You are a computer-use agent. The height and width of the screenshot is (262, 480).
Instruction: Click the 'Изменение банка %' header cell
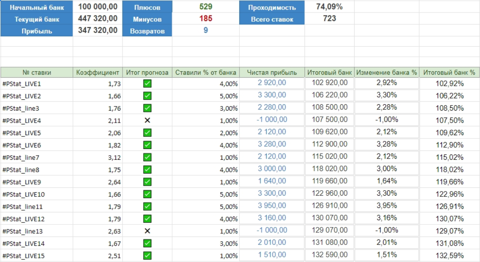tap(386, 73)
